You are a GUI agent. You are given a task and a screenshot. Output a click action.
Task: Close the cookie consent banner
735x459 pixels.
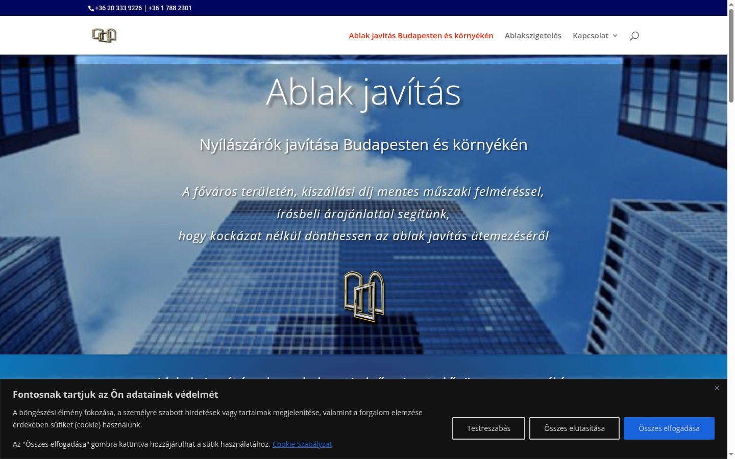pyautogui.click(x=717, y=388)
